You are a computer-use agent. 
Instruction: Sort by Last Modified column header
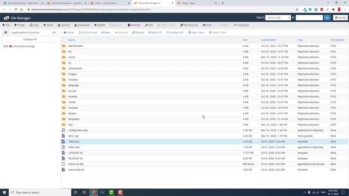click(x=268, y=40)
